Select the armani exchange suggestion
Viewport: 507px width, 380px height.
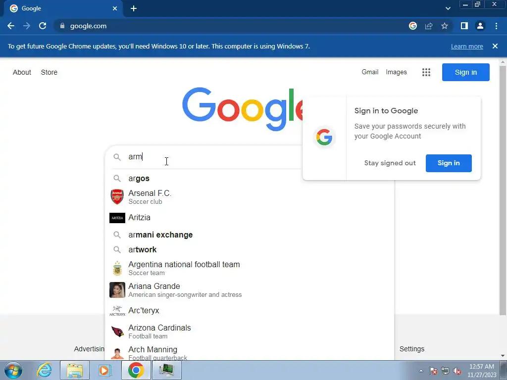click(x=250, y=235)
